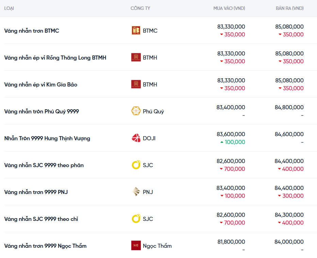Click the MUA VÀO (VND) column header
The image size is (317, 258).
click(229, 8)
